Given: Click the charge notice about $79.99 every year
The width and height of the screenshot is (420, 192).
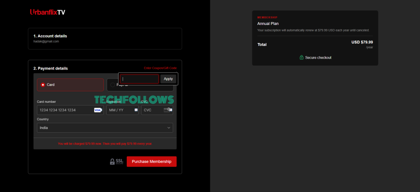Looking at the screenshot, I should (x=105, y=144).
